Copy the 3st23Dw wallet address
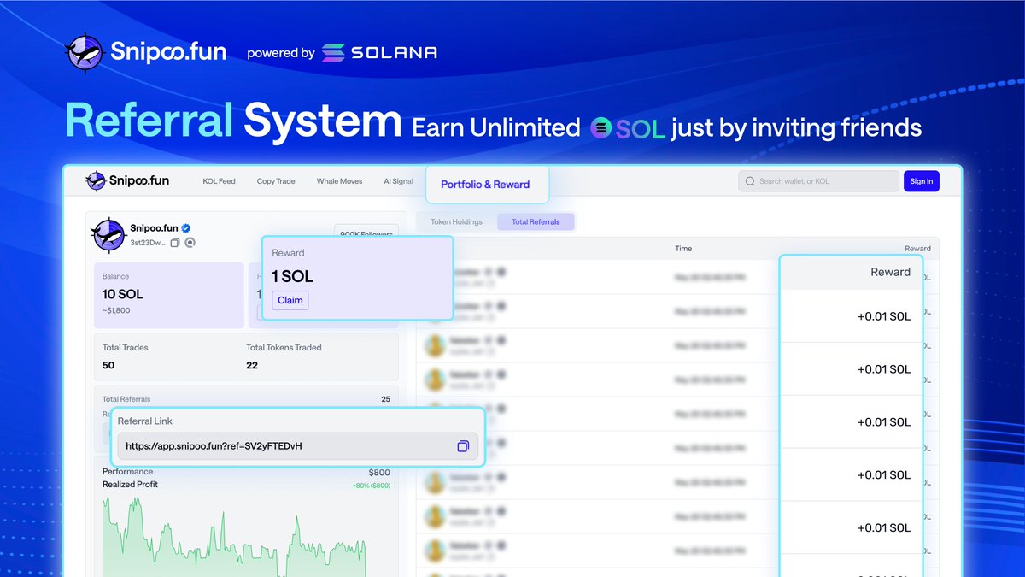The height and width of the screenshot is (577, 1025). [x=175, y=243]
